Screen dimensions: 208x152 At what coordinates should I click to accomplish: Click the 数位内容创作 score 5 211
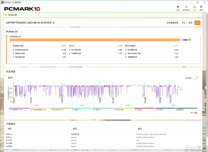pyautogui.click(x=176, y=46)
